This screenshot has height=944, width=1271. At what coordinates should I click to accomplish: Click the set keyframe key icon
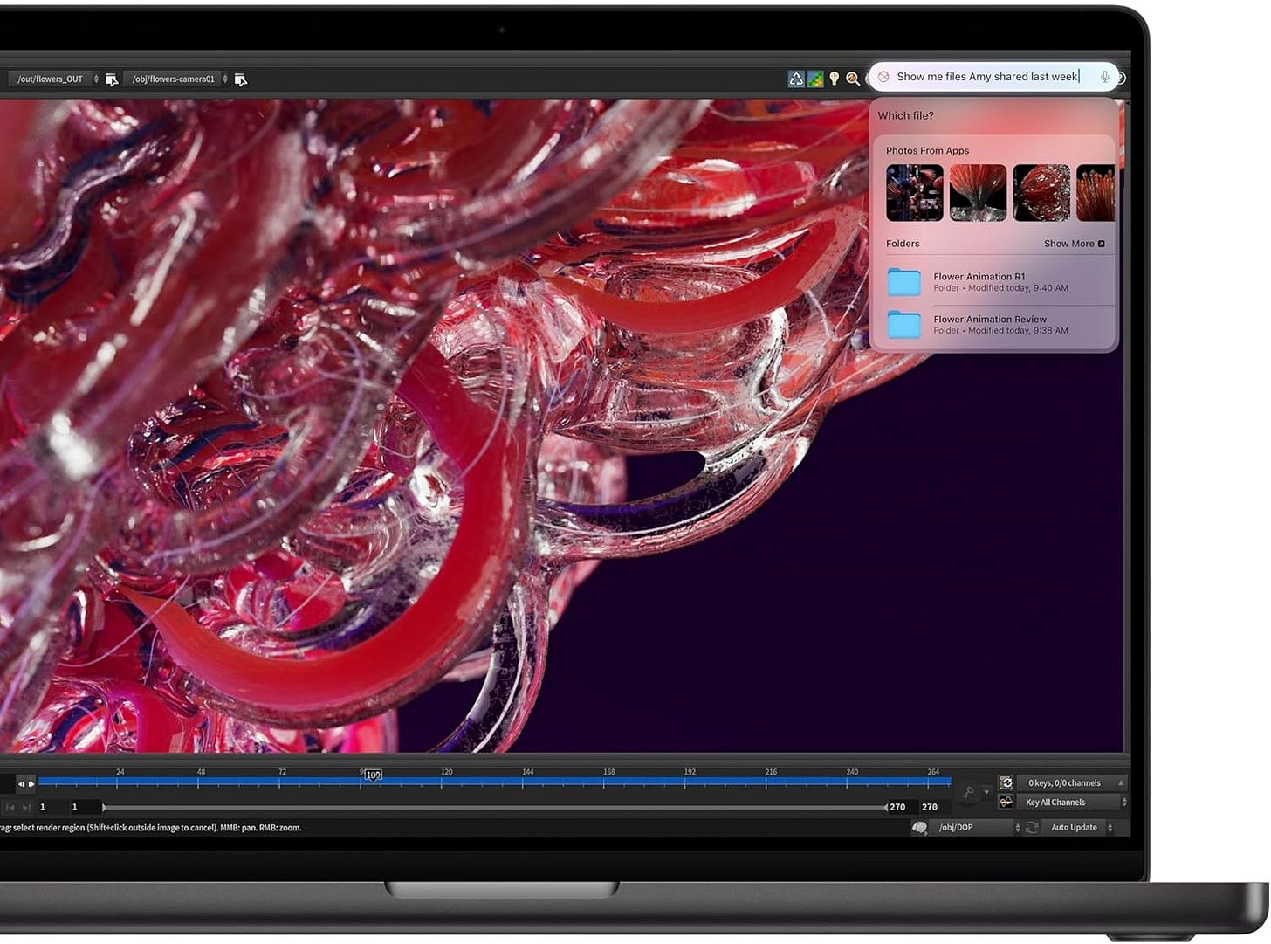968,792
